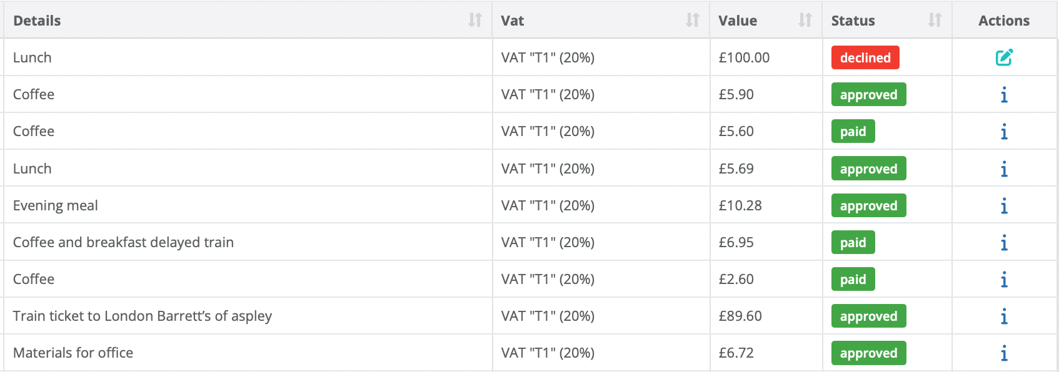Open info icon for Evening meal

[x=1004, y=206]
